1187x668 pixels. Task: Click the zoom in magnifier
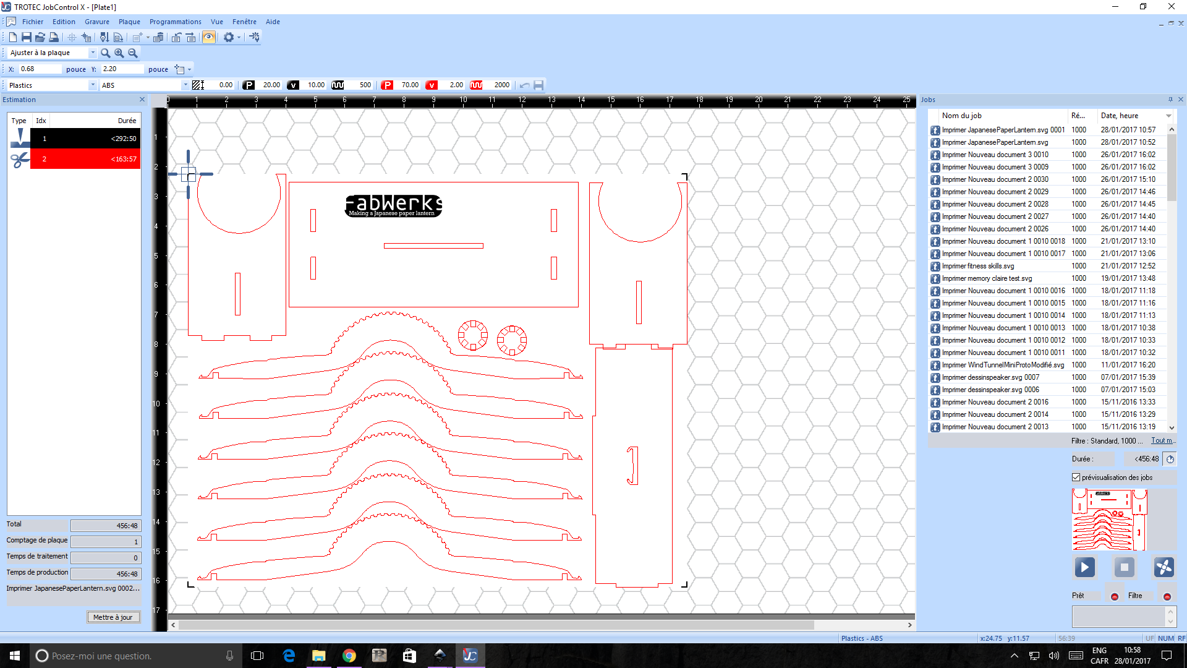click(x=119, y=53)
